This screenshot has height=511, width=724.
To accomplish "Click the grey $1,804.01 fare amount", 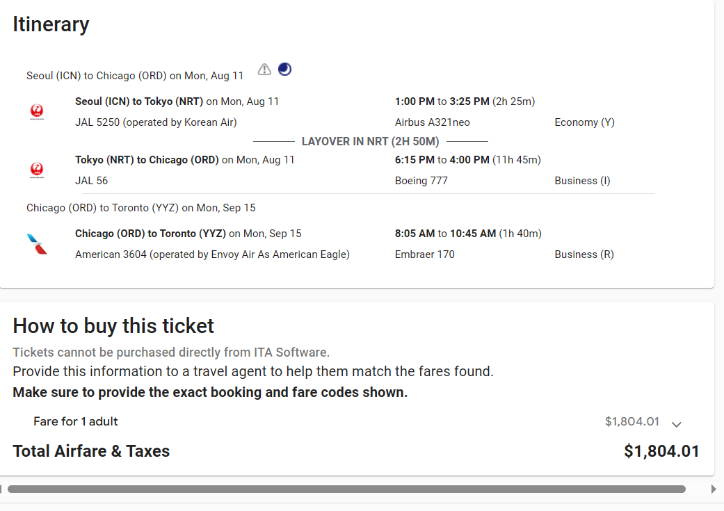I will click(632, 421).
